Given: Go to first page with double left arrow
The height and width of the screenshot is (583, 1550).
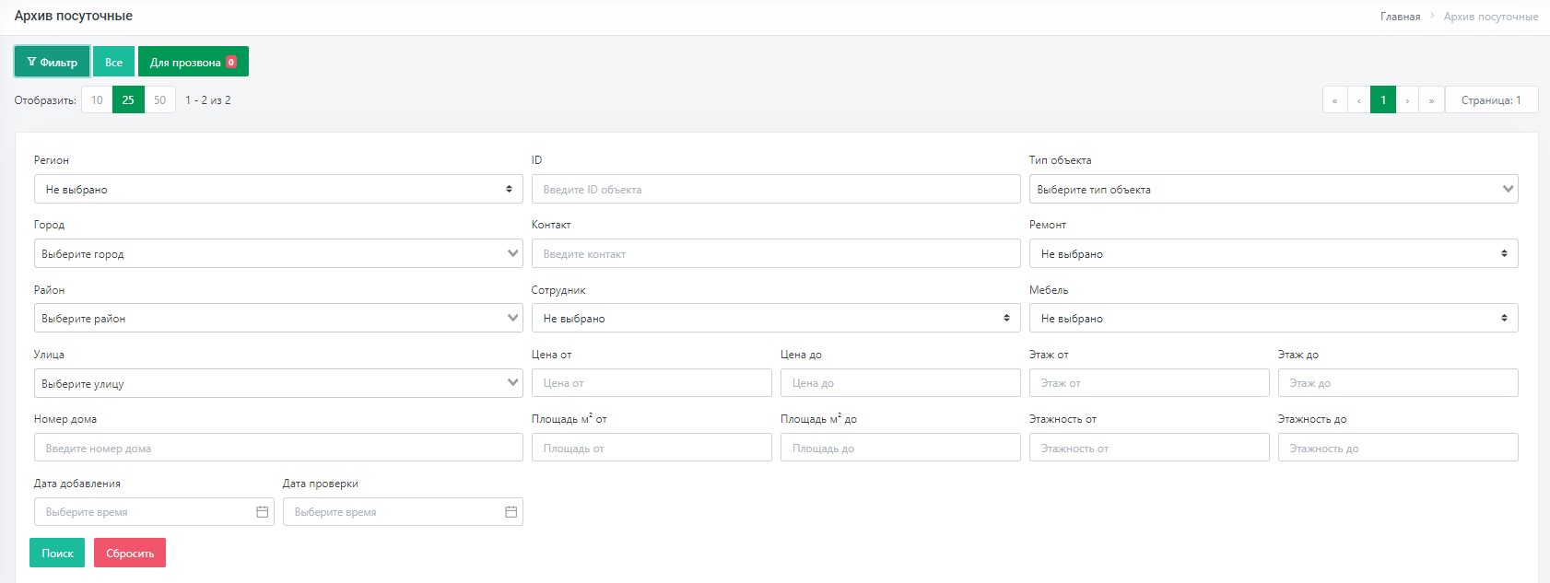Looking at the screenshot, I should tap(1334, 99).
